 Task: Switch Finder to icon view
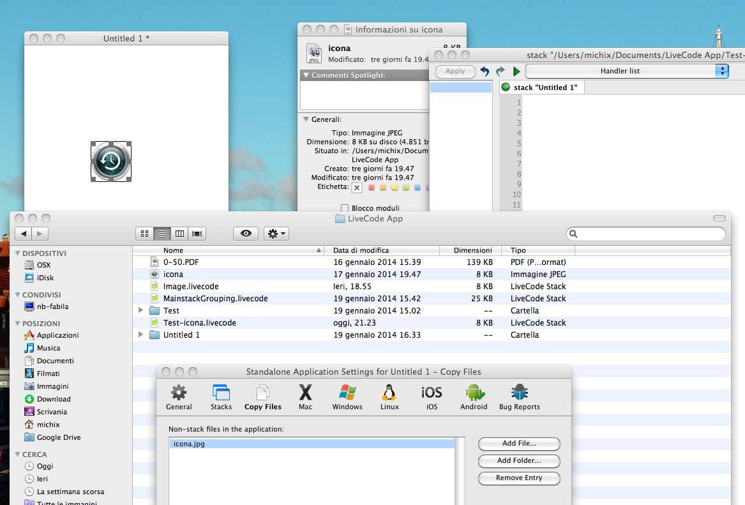pyautogui.click(x=144, y=234)
